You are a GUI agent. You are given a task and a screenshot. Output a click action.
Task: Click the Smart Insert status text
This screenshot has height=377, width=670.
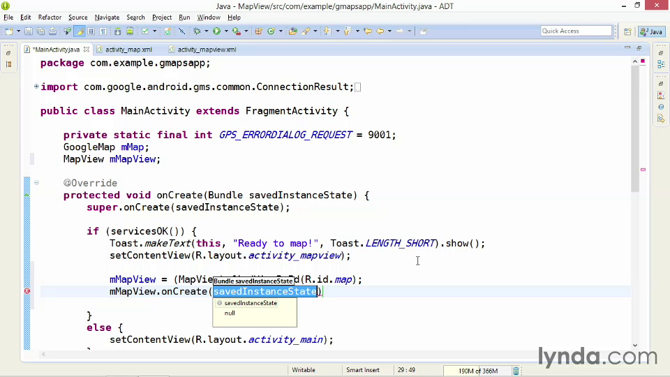(363, 370)
